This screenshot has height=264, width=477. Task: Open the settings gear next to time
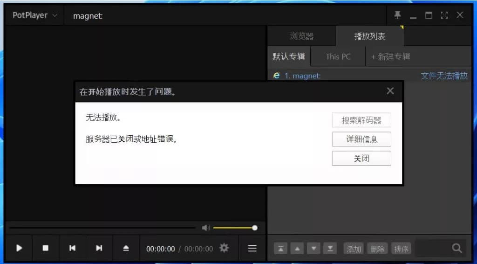[224, 248]
